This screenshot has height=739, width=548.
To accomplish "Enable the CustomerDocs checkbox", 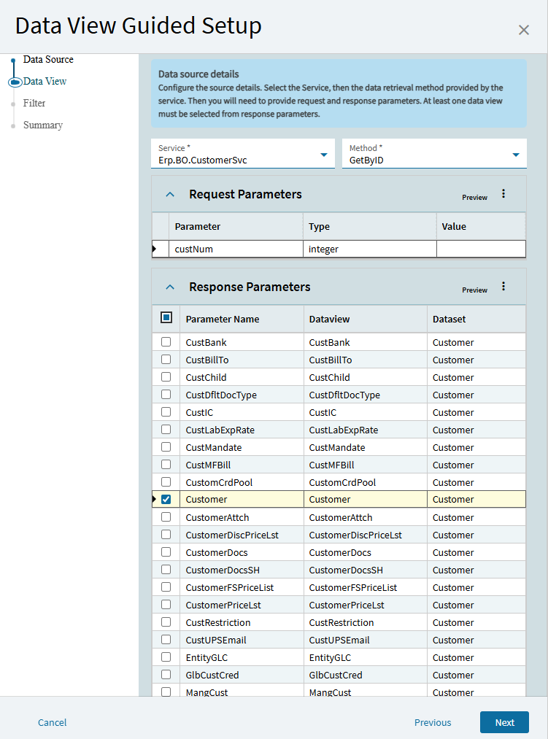I will tap(166, 552).
